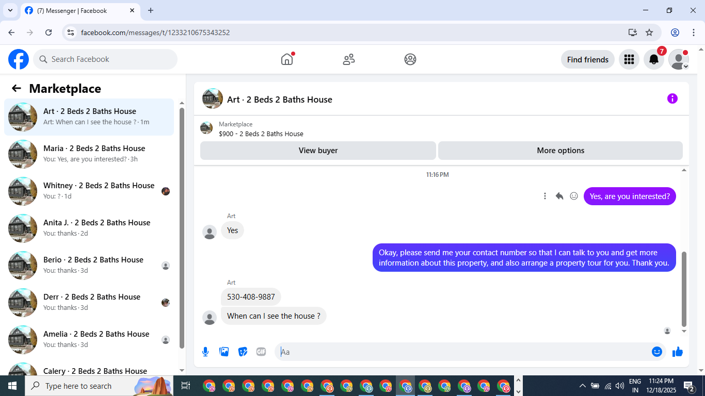Open the volume control in system tray
This screenshot has width=705, height=396.
point(620,386)
